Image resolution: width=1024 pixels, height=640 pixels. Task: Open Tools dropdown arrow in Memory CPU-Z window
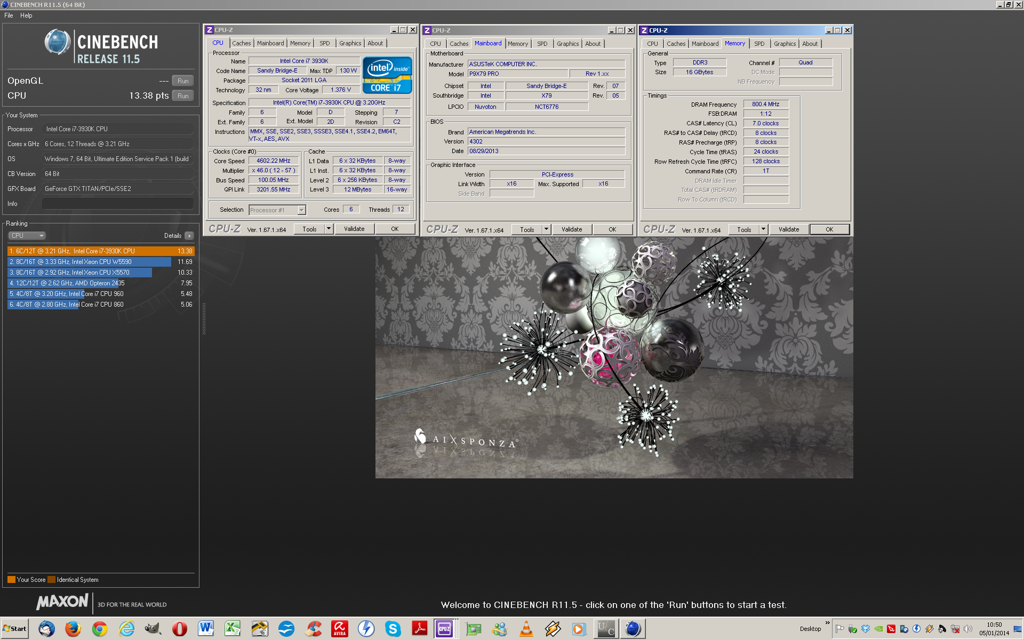763,230
